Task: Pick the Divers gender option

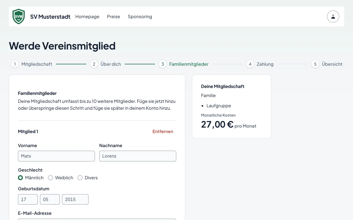Action: tap(80, 178)
